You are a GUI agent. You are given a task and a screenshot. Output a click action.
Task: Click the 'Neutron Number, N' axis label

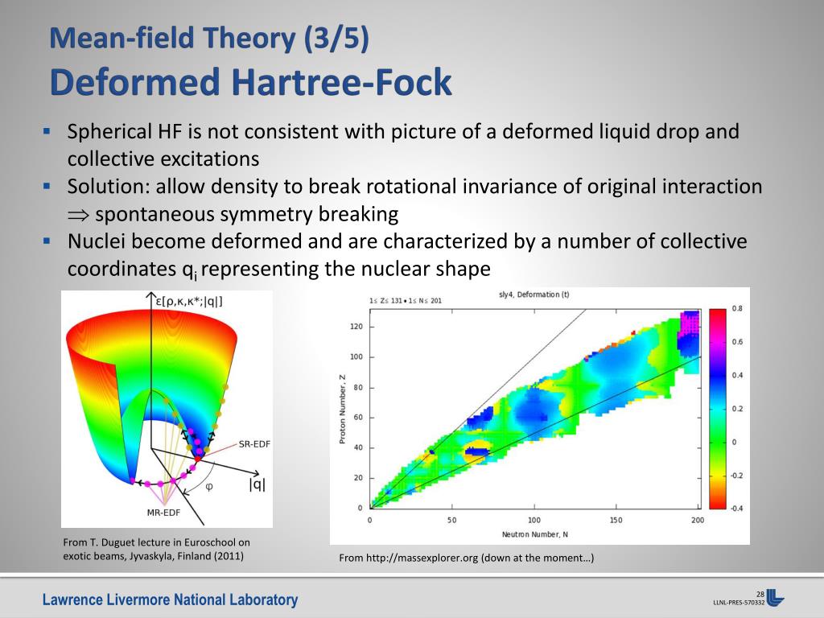click(534, 534)
